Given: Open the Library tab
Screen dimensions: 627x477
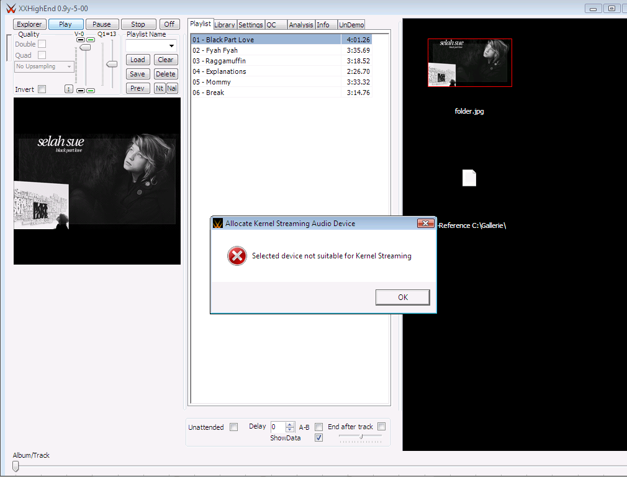Looking at the screenshot, I should click(224, 25).
